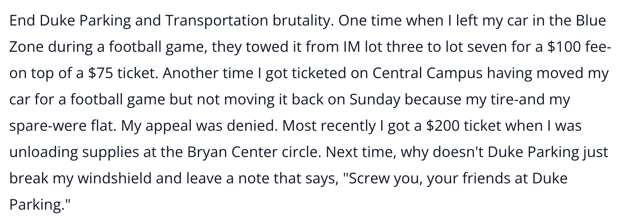Screen dimensions: 619x222
Task: Click the word "spare-were"
Action: click(42, 126)
